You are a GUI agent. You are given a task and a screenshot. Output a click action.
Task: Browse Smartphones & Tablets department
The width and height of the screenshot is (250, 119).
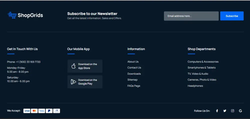point(201,68)
